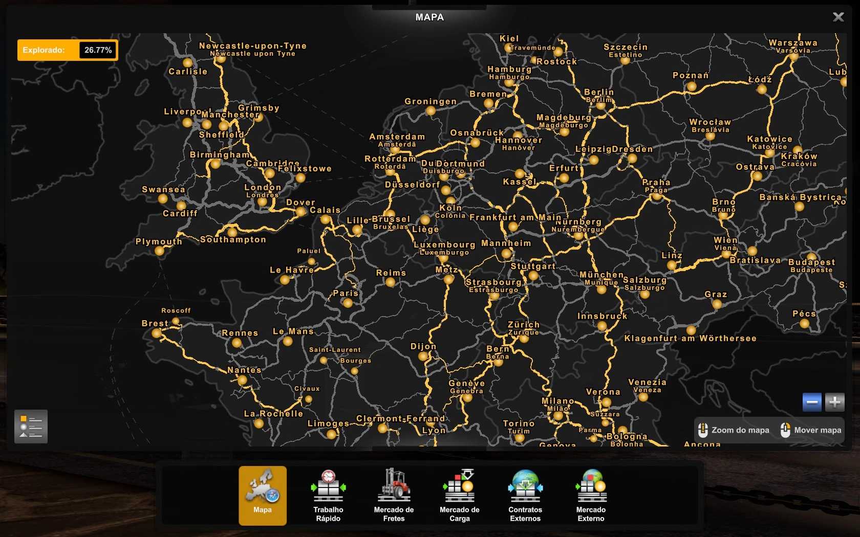Select the Wien city marker

pyautogui.click(x=725, y=253)
